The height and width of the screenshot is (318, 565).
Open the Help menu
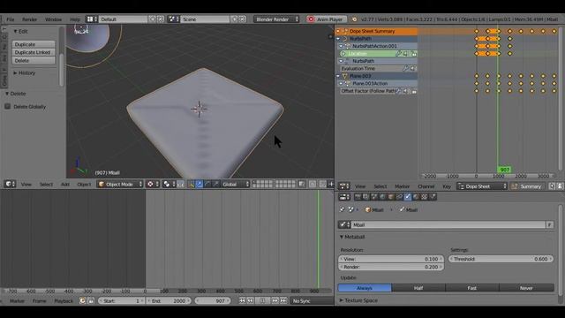click(x=75, y=19)
